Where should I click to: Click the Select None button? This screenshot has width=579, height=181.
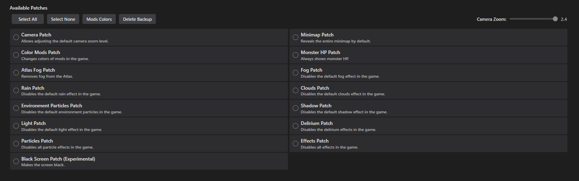pos(63,19)
